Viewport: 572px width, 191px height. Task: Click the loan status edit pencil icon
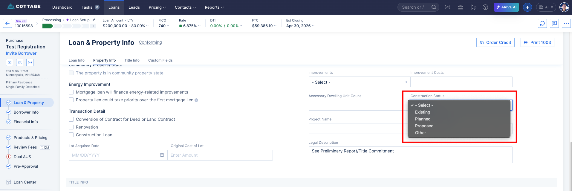click(x=94, y=20)
